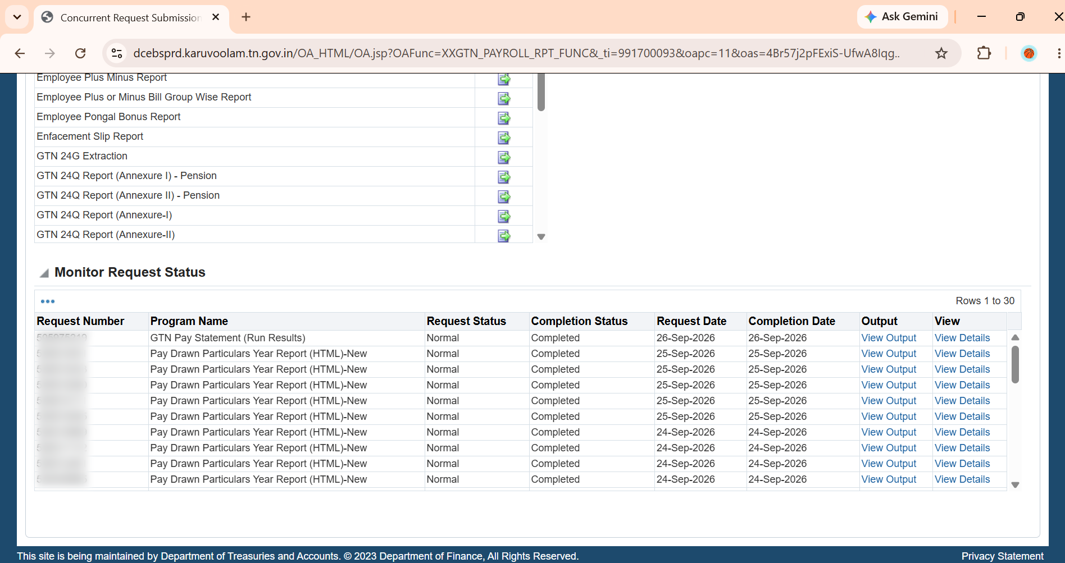Submit GTN 24G Extraction icon
The width and height of the screenshot is (1065, 563).
(504, 157)
